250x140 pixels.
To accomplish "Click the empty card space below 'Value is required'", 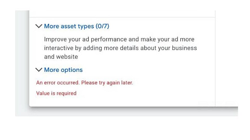I will tap(122, 102).
